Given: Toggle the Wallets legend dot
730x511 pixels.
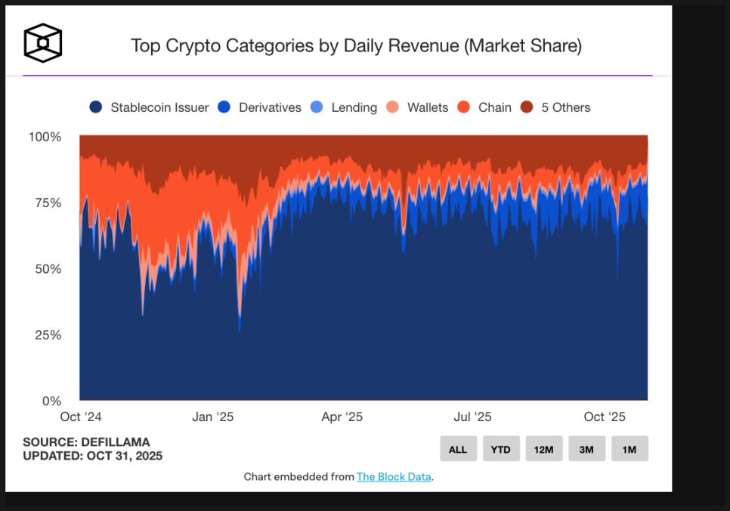Looking at the screenshot, I should (x=392, y=107).
